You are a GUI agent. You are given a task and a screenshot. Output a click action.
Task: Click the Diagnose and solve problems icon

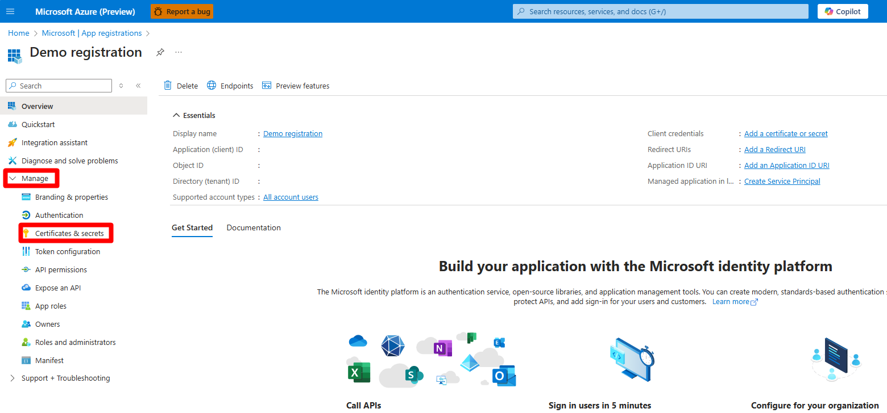pos(12,161)
